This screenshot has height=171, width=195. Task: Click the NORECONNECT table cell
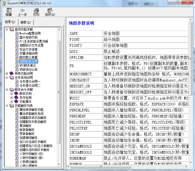click(x=86, y=74)
